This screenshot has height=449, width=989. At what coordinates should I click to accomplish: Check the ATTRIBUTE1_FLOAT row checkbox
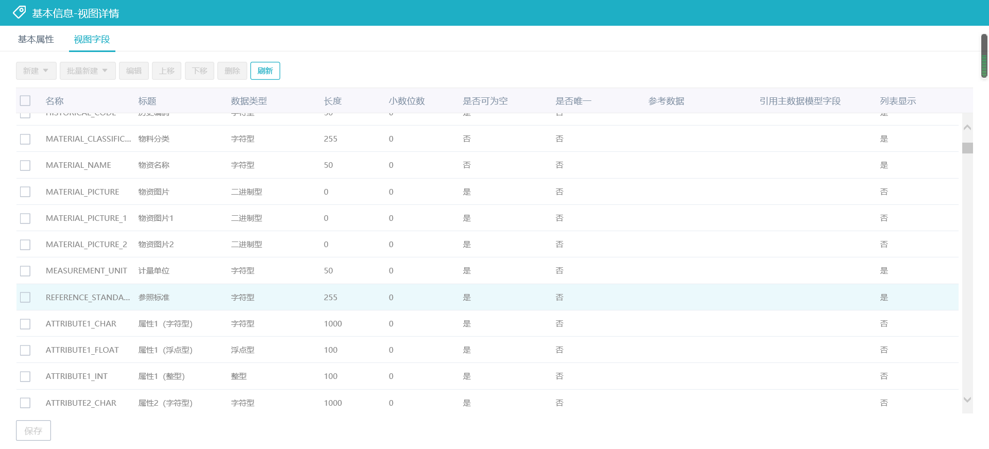25,350
